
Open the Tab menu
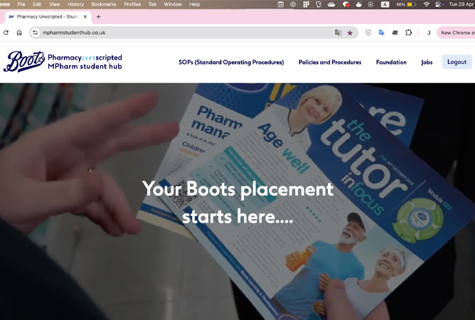pyautogui.click(x=152, y=4)
